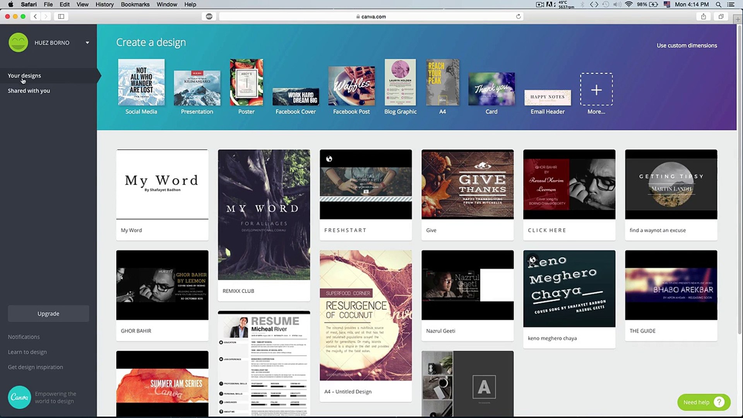Open the Bookmarks menu
The image size is (743, 418).
coord(135,5)
